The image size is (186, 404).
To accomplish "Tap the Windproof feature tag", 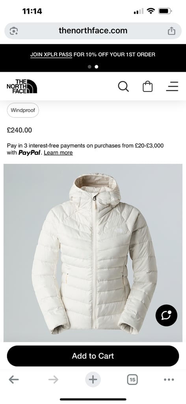I will pos(23,110).
